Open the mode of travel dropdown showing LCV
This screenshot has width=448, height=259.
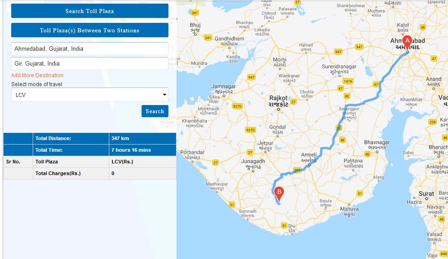click(x=90, y=95)
